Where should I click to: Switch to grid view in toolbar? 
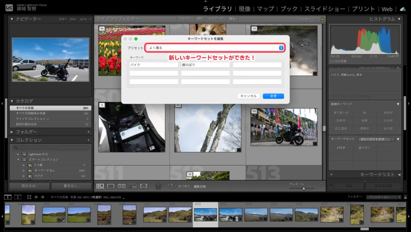100,186
